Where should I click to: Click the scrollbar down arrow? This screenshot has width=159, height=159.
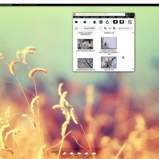133,69
